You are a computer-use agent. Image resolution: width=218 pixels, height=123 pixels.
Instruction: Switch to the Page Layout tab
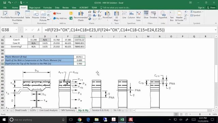pos(35,8)
